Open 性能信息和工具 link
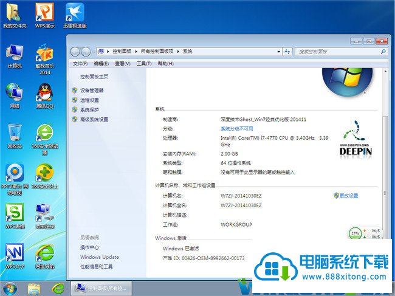This screenshot has width=395, height=296. click(x=96, y=267)
